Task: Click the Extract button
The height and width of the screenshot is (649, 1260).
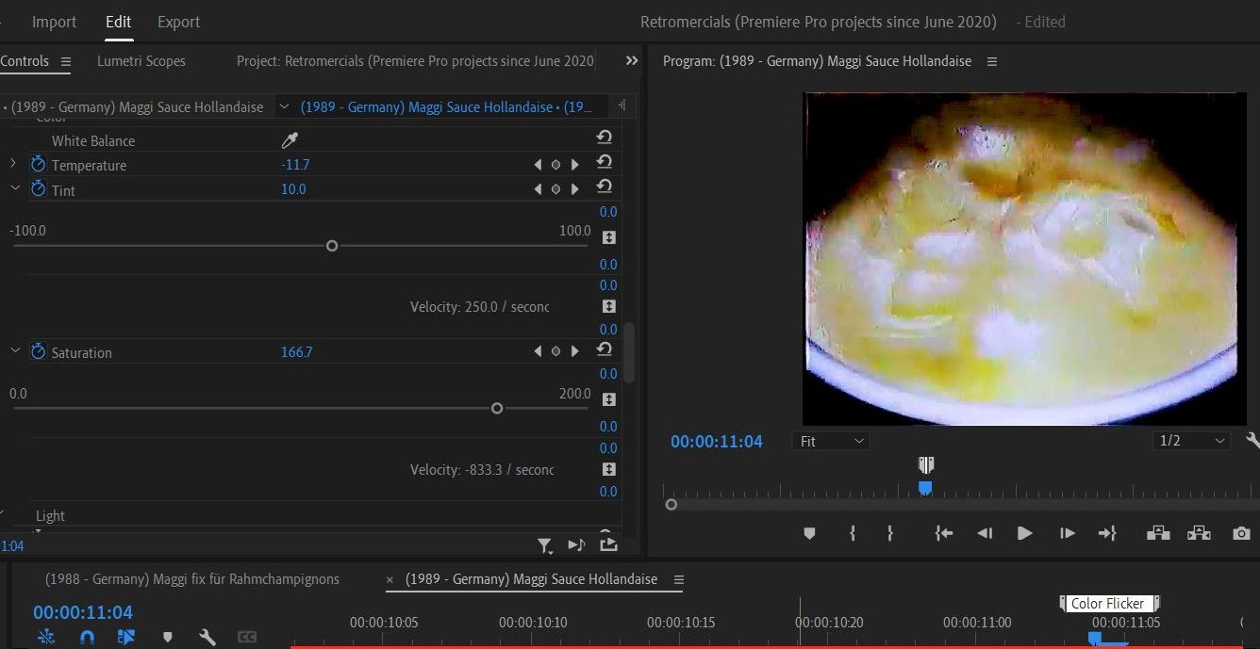Action: pos(1199,533)
